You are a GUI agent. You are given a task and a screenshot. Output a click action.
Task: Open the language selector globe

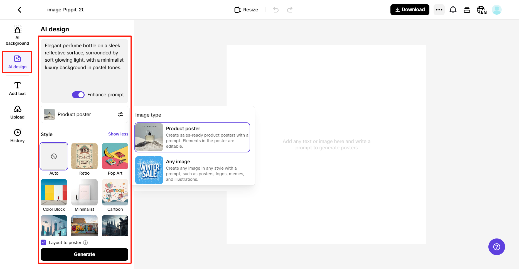482,9
